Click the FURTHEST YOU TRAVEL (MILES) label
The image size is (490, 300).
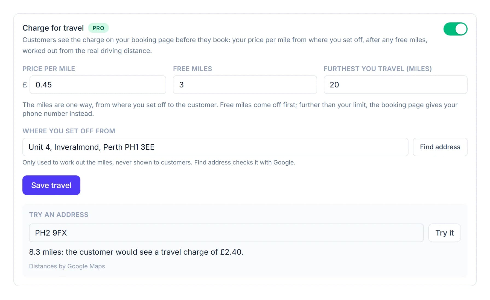[378, 69]
